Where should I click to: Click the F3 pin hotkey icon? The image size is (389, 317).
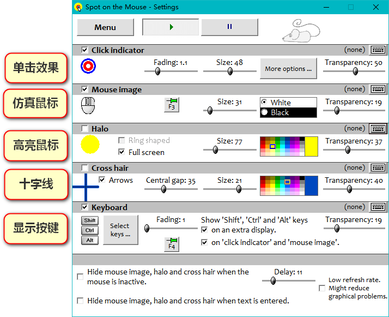coord(172,104)
